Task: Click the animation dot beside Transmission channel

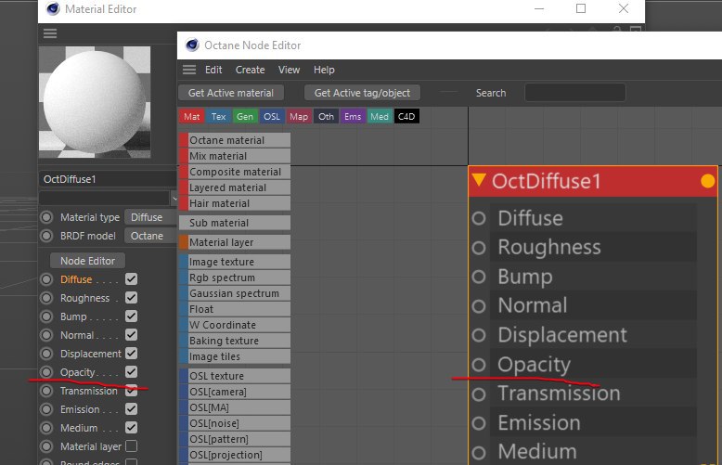Action: 46,391
